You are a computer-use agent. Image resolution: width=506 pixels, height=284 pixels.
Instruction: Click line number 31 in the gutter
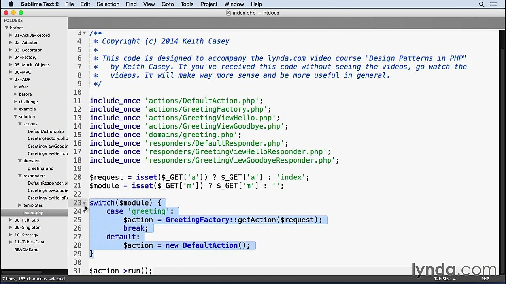[x=77, y=271]
